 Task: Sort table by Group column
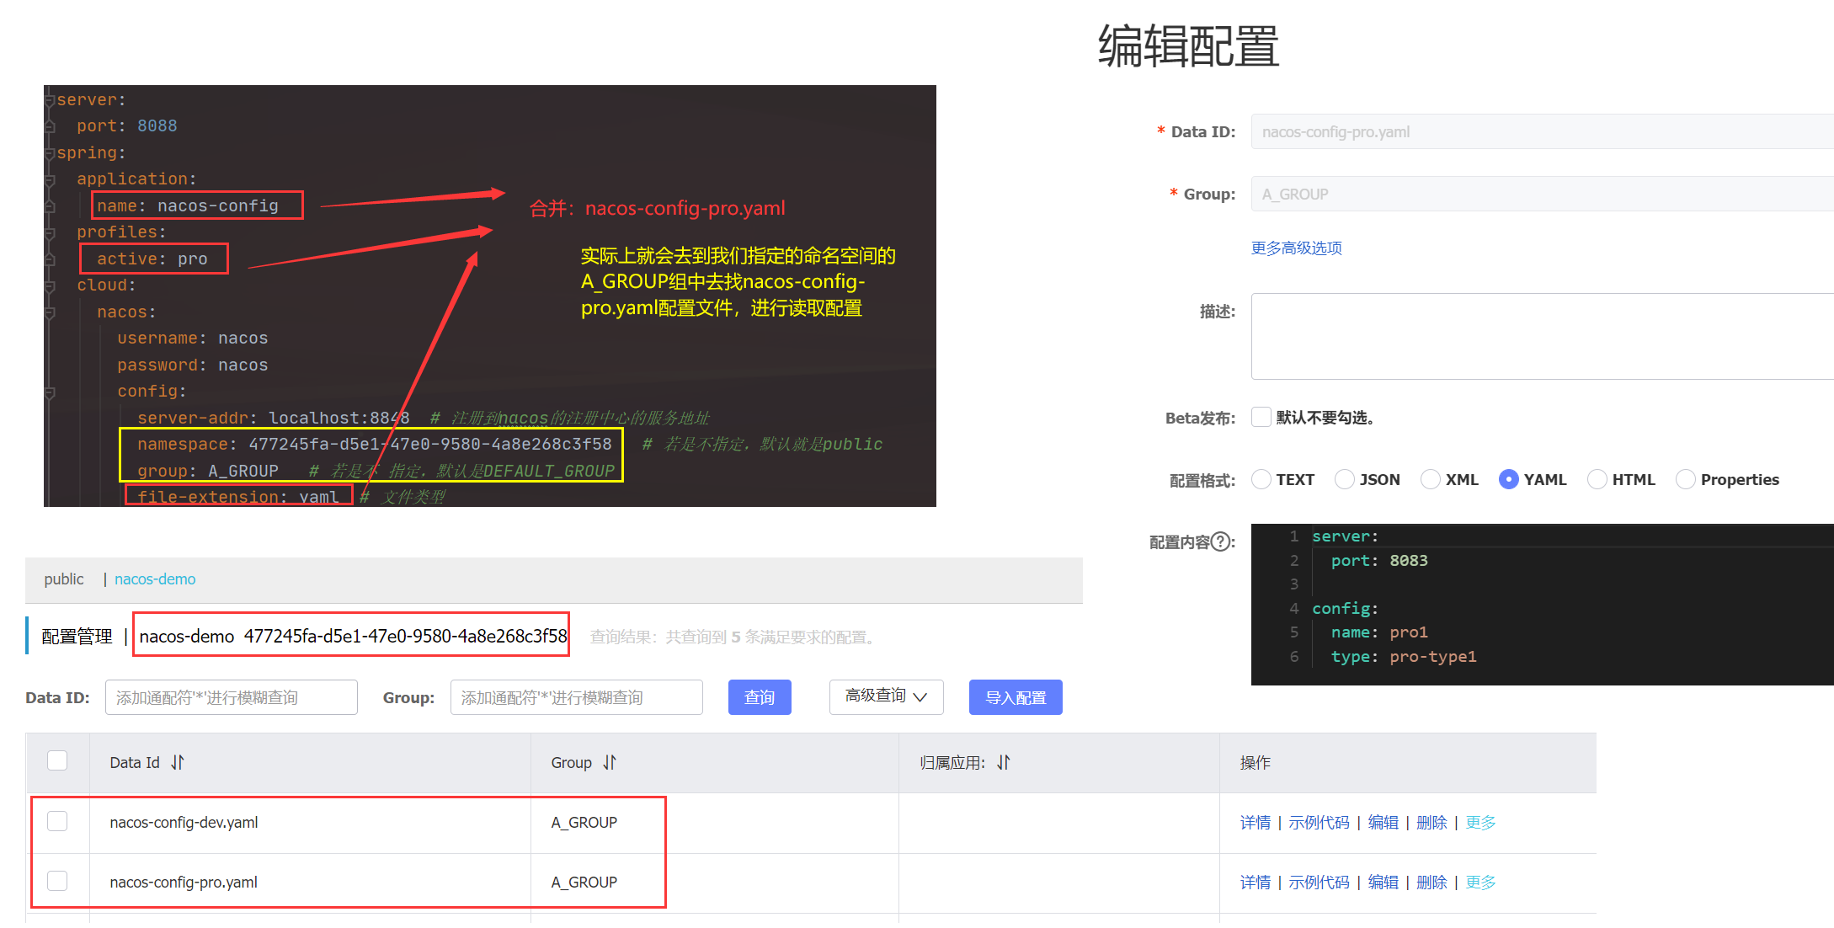(x=610, y=762)
